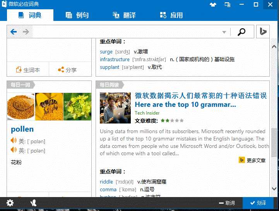This screenshot has width=279, height=211.
Task: Click the 微软必应词典 app logo icon
Action: click(4, 4)
